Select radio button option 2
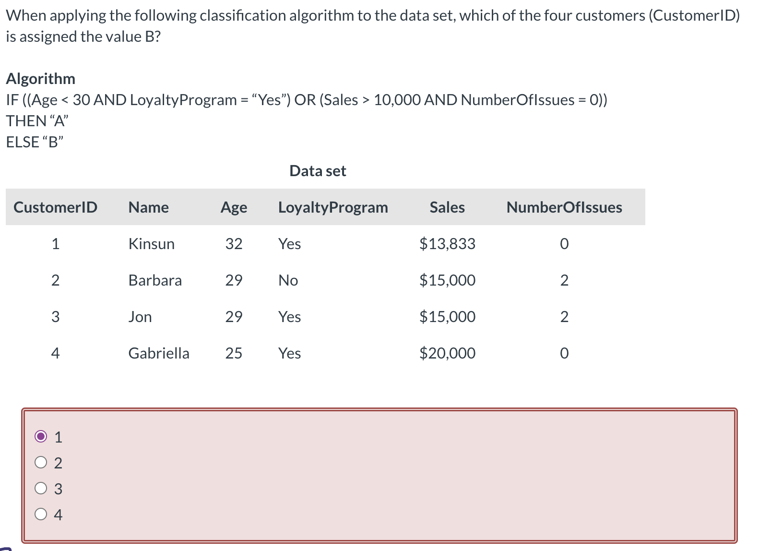The height and width of the screenshot is (551, 759). pyautogui.click(x=41, y=462)
